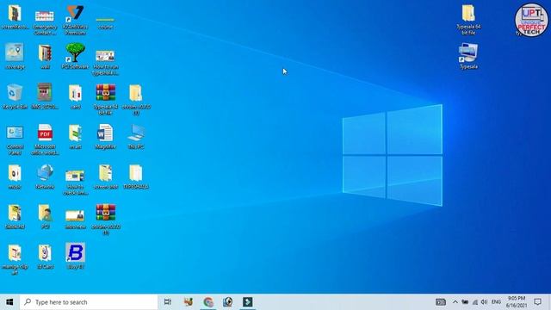Select the music folder on desktop
The height and width of the screenshot is (310, 551).
[x=15, y=177]
